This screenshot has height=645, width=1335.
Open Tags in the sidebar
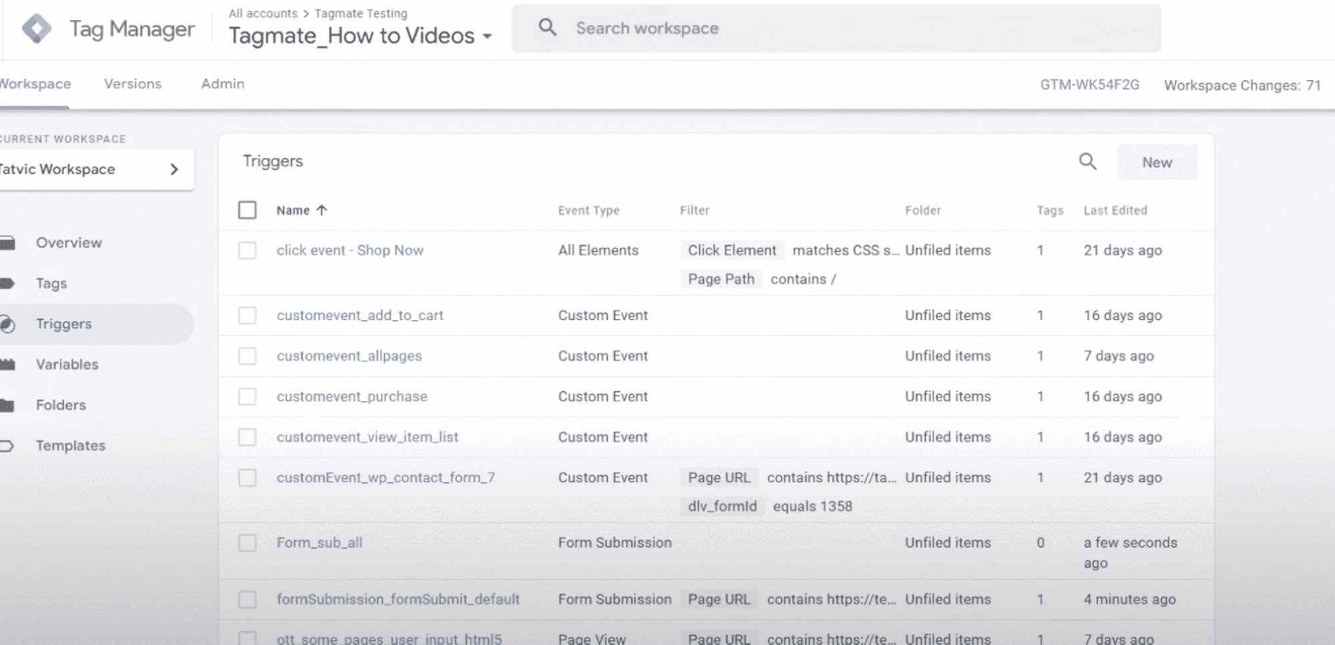[x=51, y=283]
